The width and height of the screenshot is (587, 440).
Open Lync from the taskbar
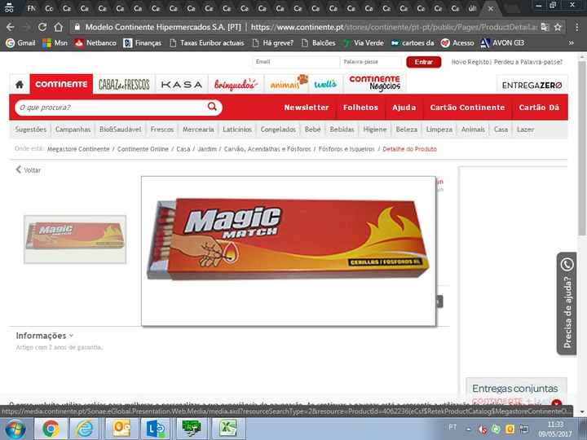point(156,429)
